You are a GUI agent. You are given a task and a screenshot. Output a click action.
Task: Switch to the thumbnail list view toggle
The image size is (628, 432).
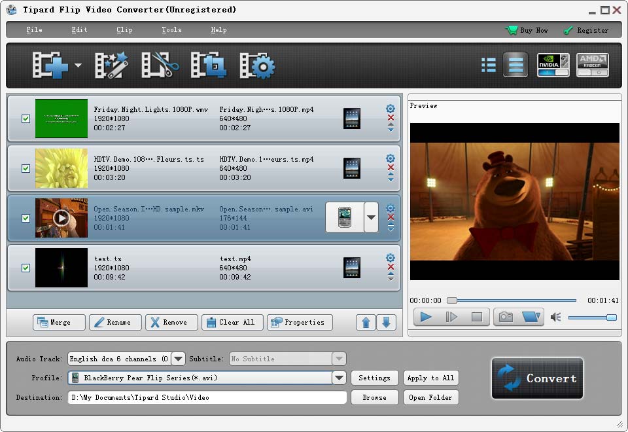pyautogui.click(x=488, y=65)
